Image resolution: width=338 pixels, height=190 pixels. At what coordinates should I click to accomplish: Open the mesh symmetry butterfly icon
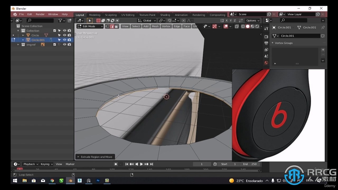222,21
